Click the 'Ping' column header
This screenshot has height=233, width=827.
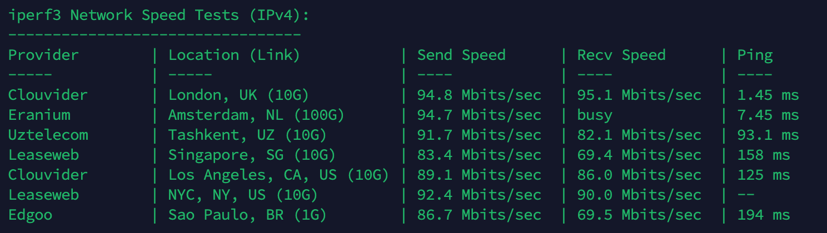tap(755, 55)
